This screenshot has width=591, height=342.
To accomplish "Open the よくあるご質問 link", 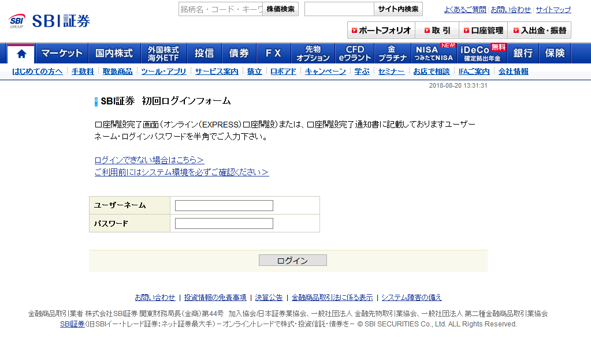I will (465, 10).
